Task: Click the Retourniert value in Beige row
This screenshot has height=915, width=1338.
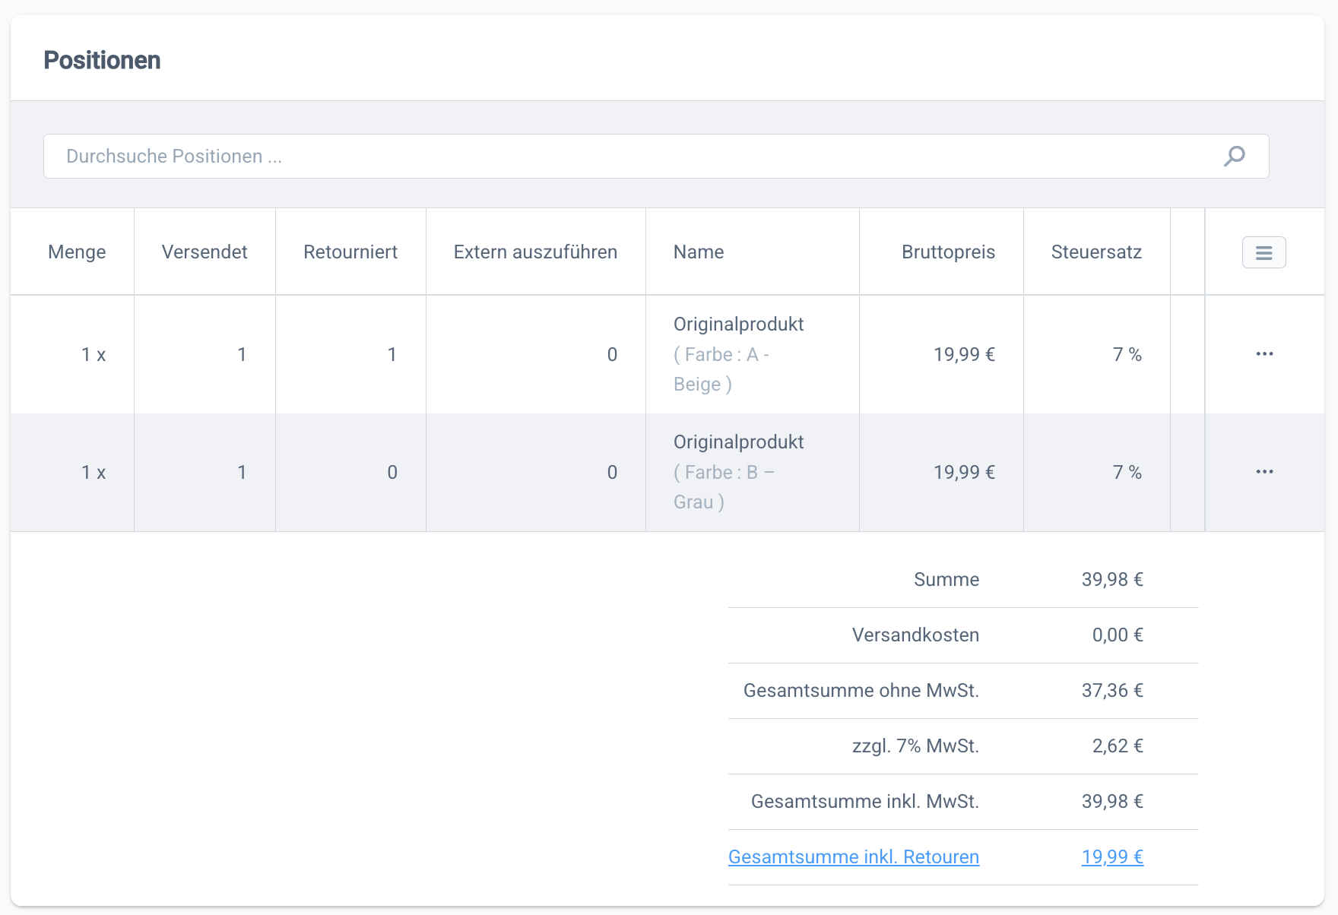Action: (392, 354)
